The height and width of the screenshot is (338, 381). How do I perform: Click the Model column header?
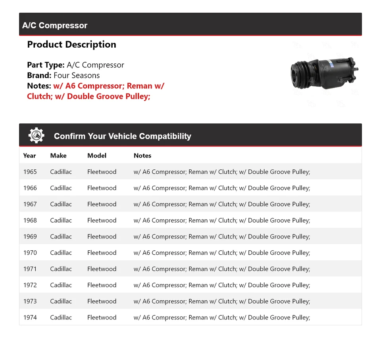97,156
